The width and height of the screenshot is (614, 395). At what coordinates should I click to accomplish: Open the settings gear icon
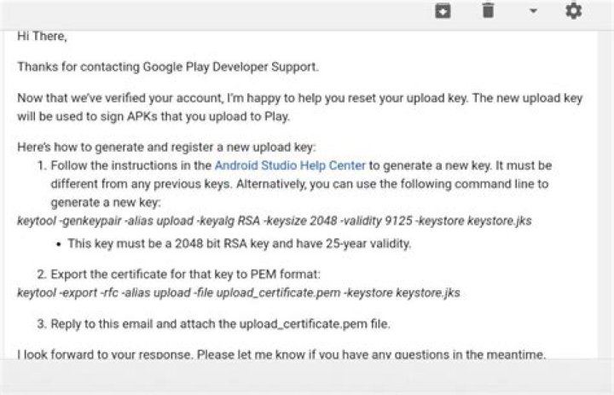[574, 10]
